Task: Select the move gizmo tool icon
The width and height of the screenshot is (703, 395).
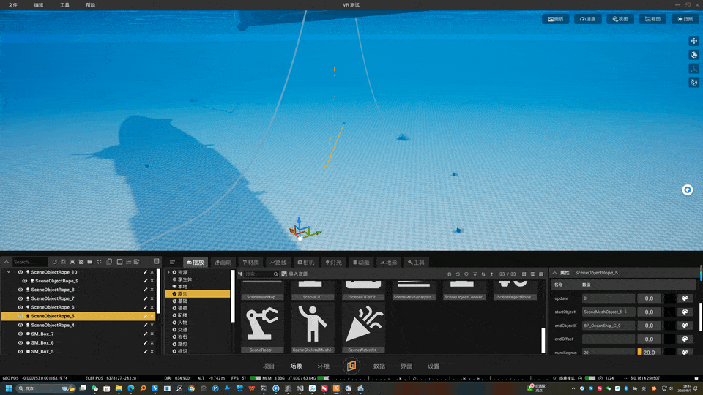Action: 693,41
